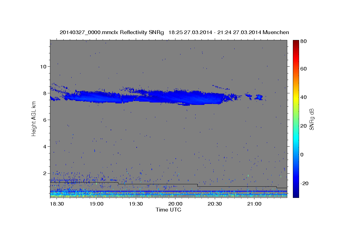Click the 'Time UTC' axis label
Image resolution: width=355 pixels, height=237 pixels.
(168, 210)
